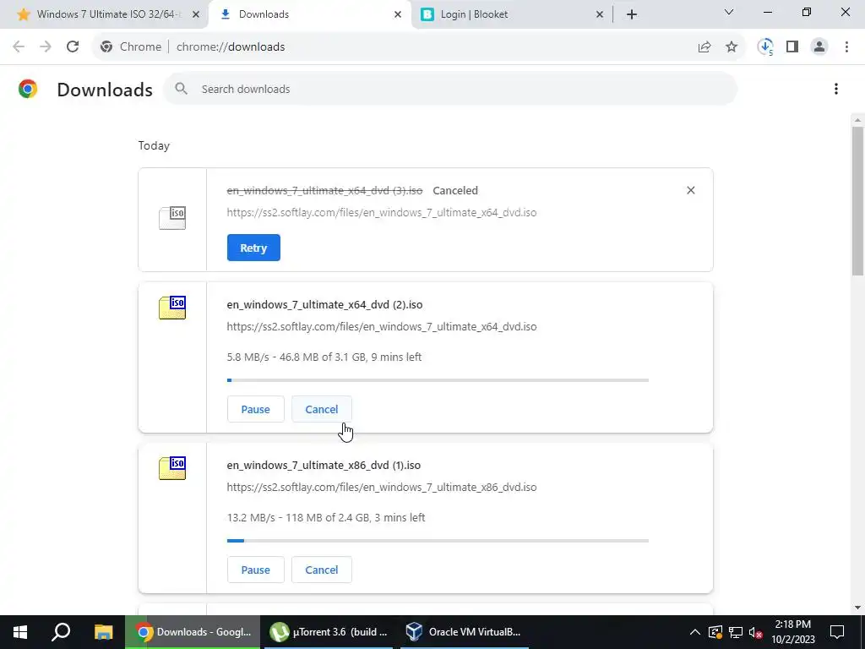Viewport: 865px width, 649px height.
Task: Open the Downloads page more actions menu
Action: click(x=835, y=89)
